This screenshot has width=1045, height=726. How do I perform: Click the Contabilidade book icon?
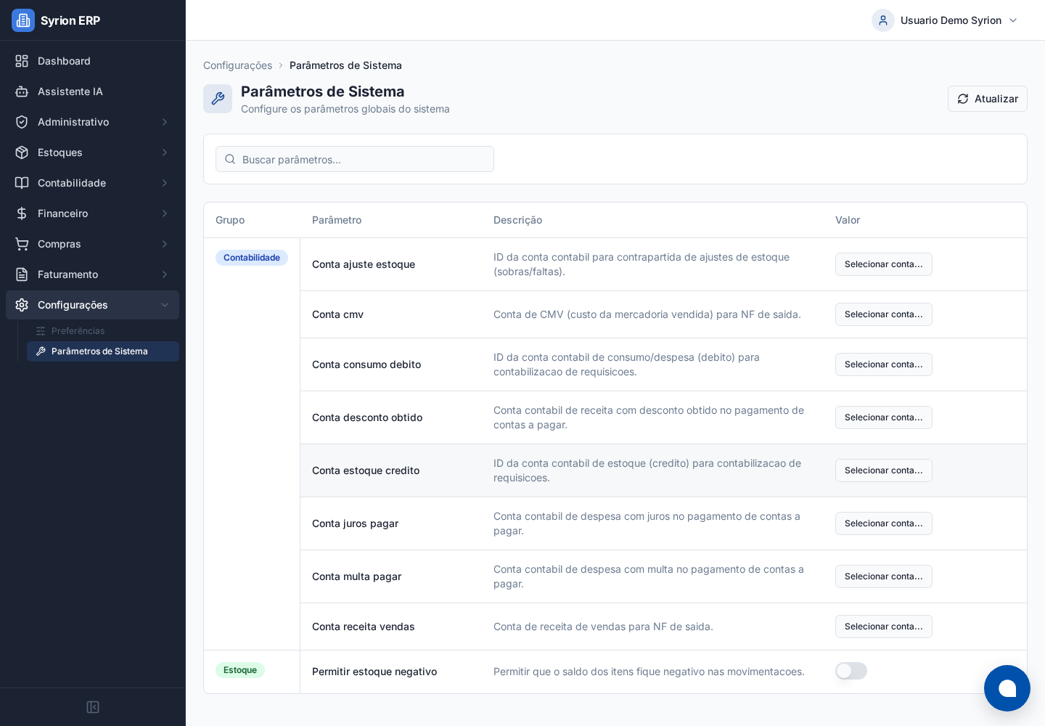pos(22,183)
